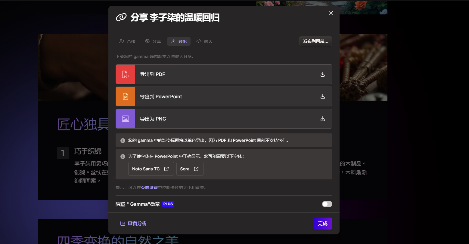
Task: Click the 导出到 PDF option
Action: click(x=224, y=74)
